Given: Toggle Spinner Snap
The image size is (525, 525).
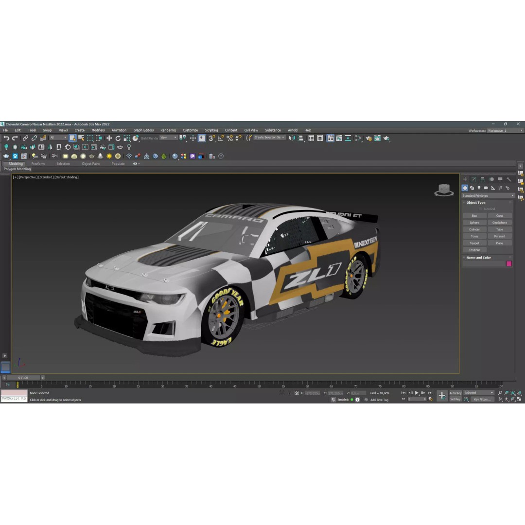Looking at the screenshot, I should 238,138.
